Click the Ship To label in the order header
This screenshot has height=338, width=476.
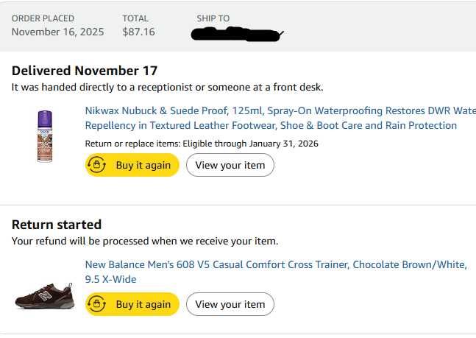[213, 18]
